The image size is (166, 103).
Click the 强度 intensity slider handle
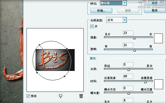tap(134, 38)
